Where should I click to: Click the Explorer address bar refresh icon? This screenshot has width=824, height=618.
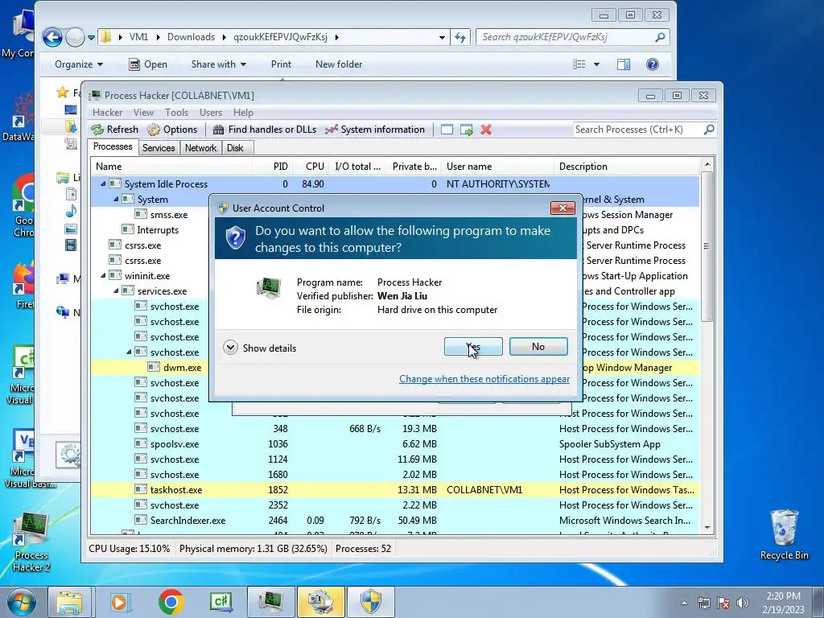tap(460, 37)
